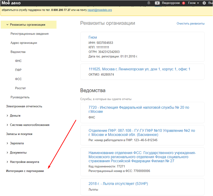213x196 pixels.
Task: Click the Дата гос. регистрации text
Action: pyautogui.click(x=113, y=57)
